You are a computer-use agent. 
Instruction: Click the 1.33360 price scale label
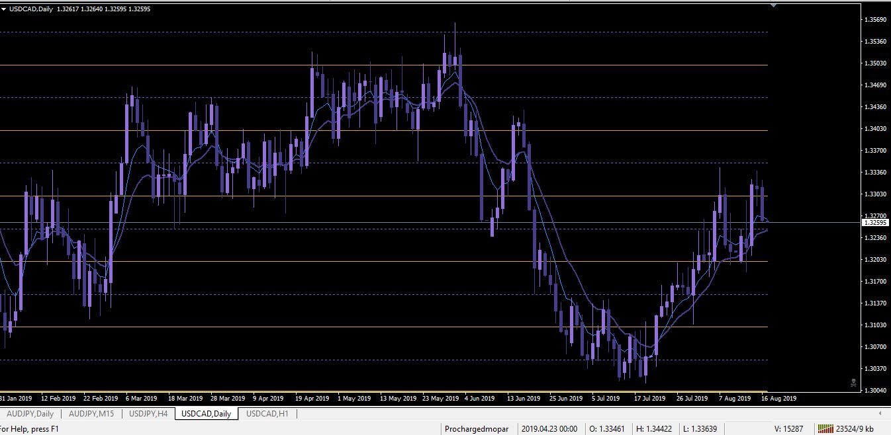(x=876, y=172)
